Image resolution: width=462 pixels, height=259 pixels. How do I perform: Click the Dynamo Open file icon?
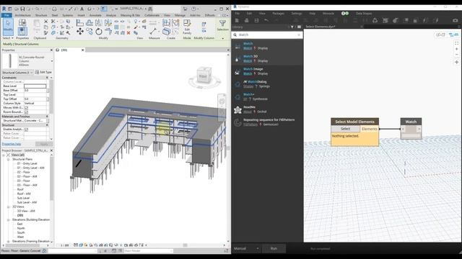tap(247, 20)
